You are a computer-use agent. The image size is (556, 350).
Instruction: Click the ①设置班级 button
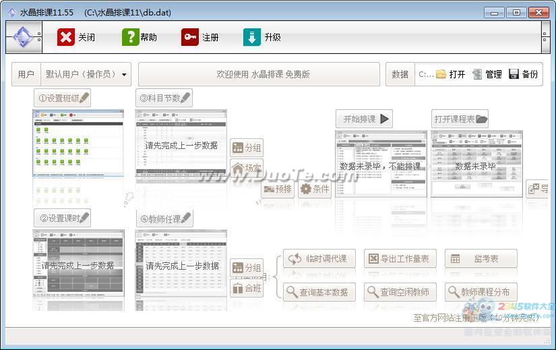pyautogui.click(x=63, y=98)
